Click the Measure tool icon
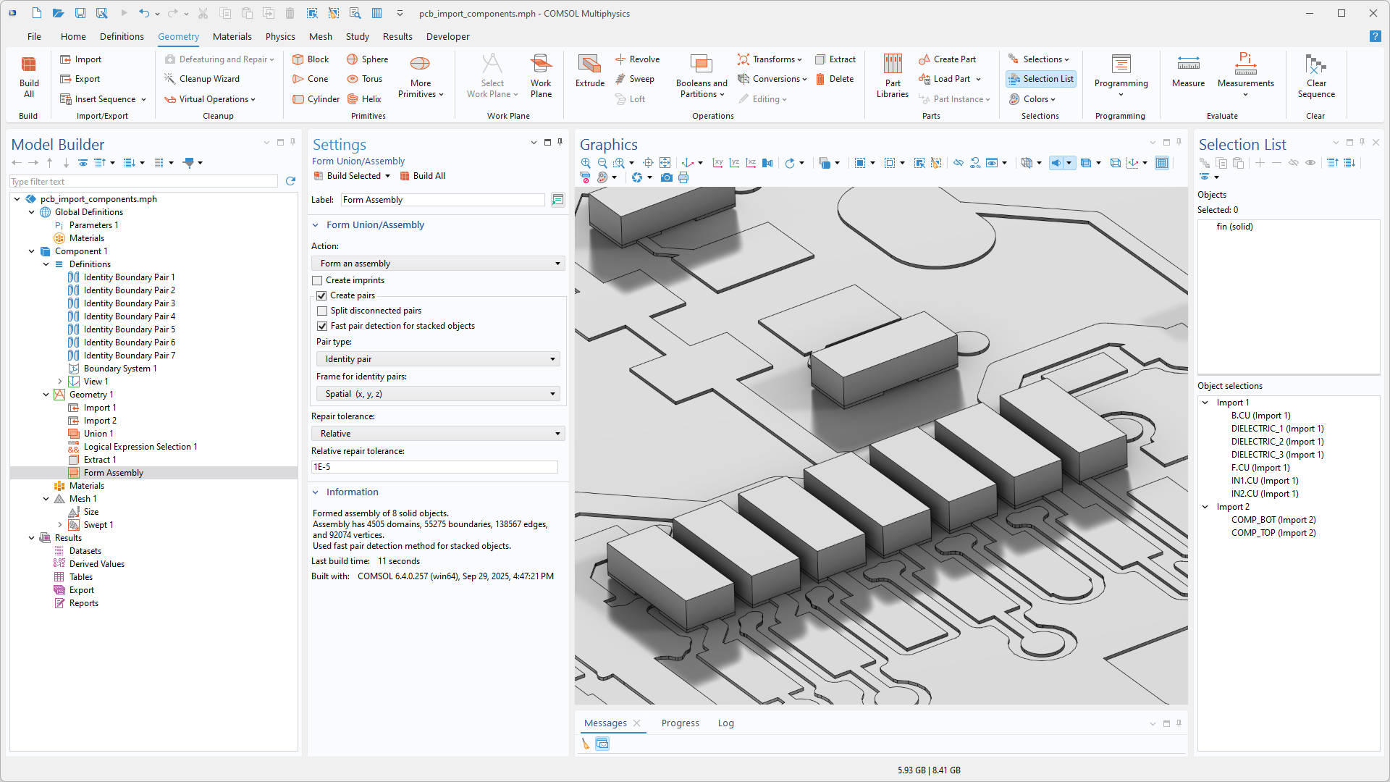 [x=1188, y=72]
